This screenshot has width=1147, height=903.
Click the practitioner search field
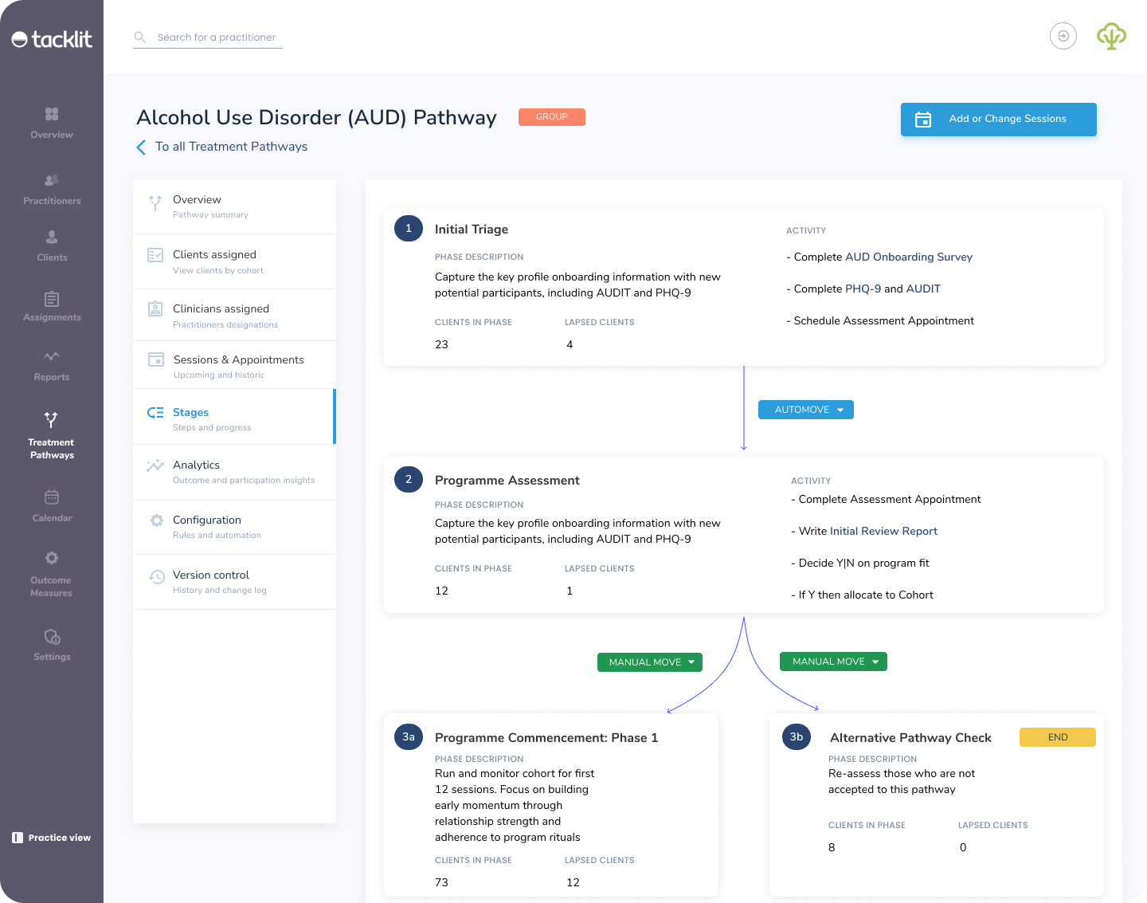point(216,37)
